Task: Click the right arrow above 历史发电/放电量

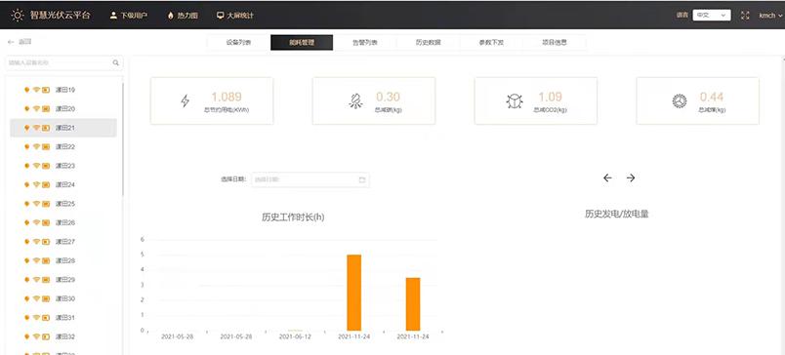Action: (631, 177)
